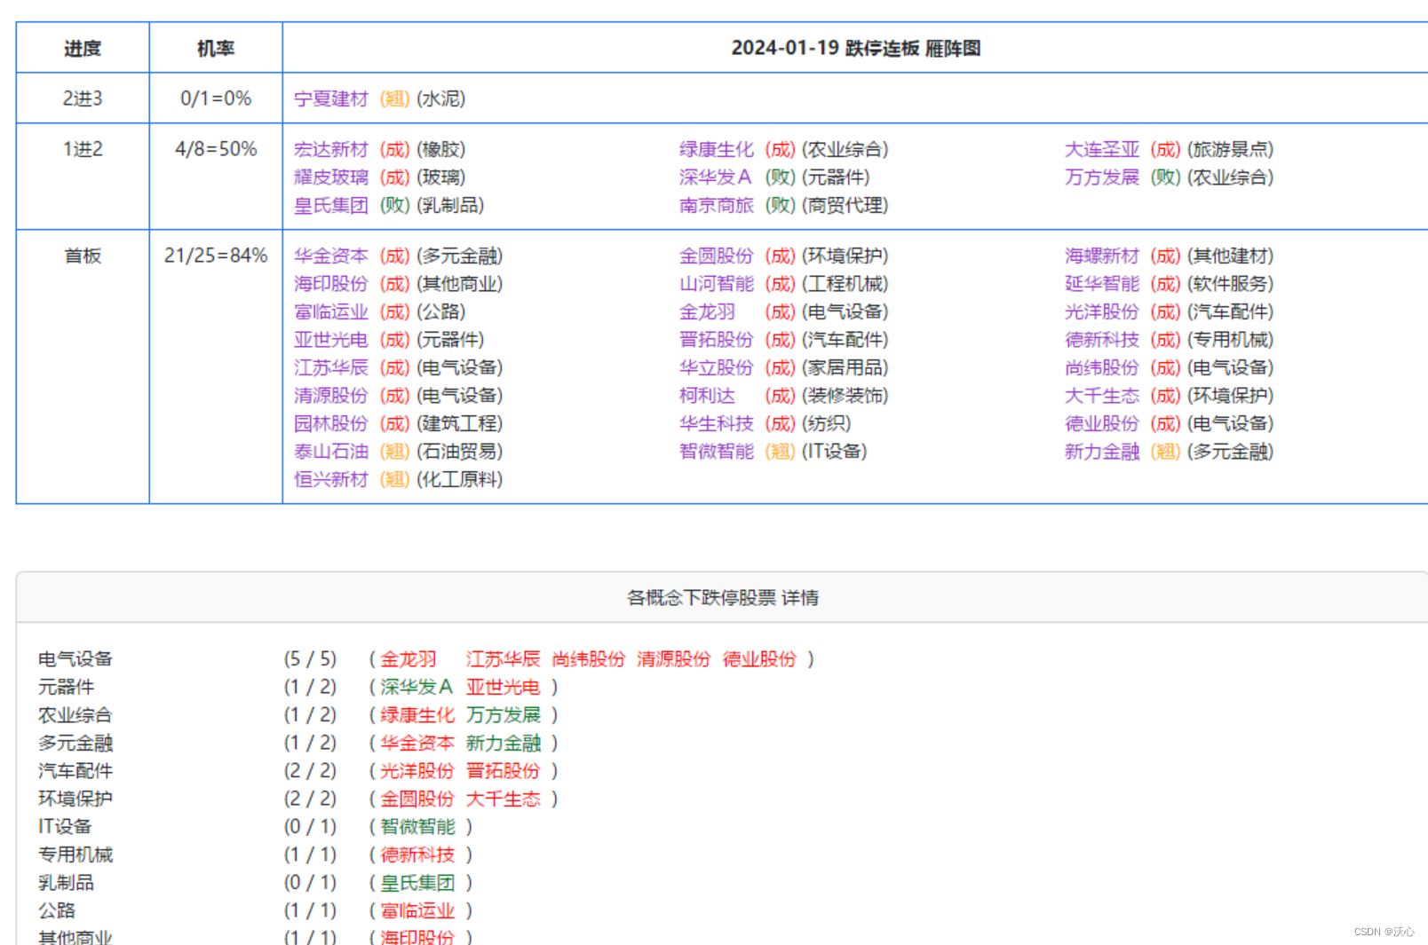1428x945 pixels.
Task: Click the 各概念下跌停股票 详情 panel header
Action: [x=722, y=597]
